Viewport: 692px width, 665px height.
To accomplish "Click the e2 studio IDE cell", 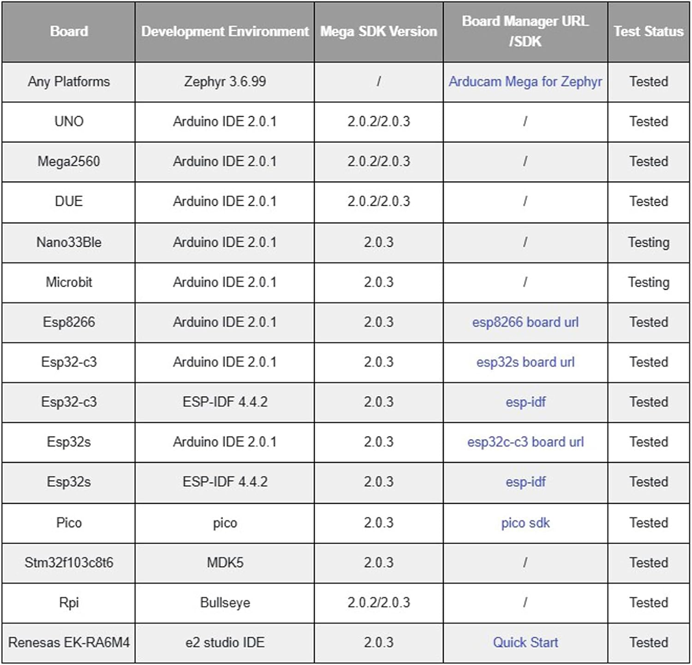I will coord(225,642).
